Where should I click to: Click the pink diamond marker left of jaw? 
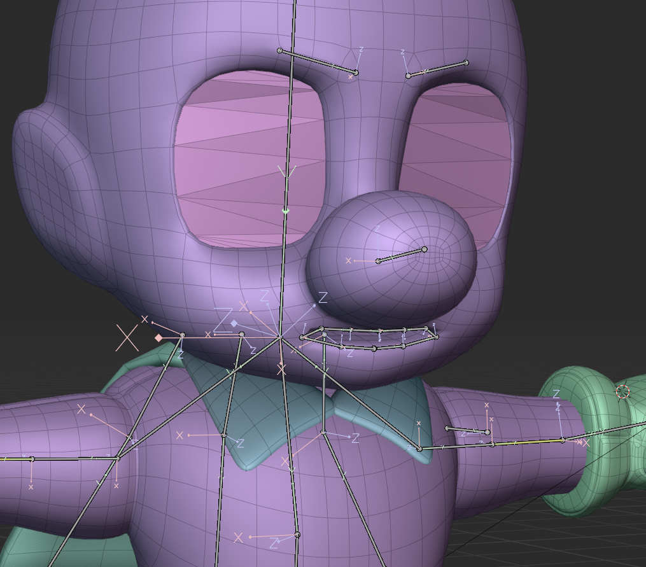(x=158, y=338)
